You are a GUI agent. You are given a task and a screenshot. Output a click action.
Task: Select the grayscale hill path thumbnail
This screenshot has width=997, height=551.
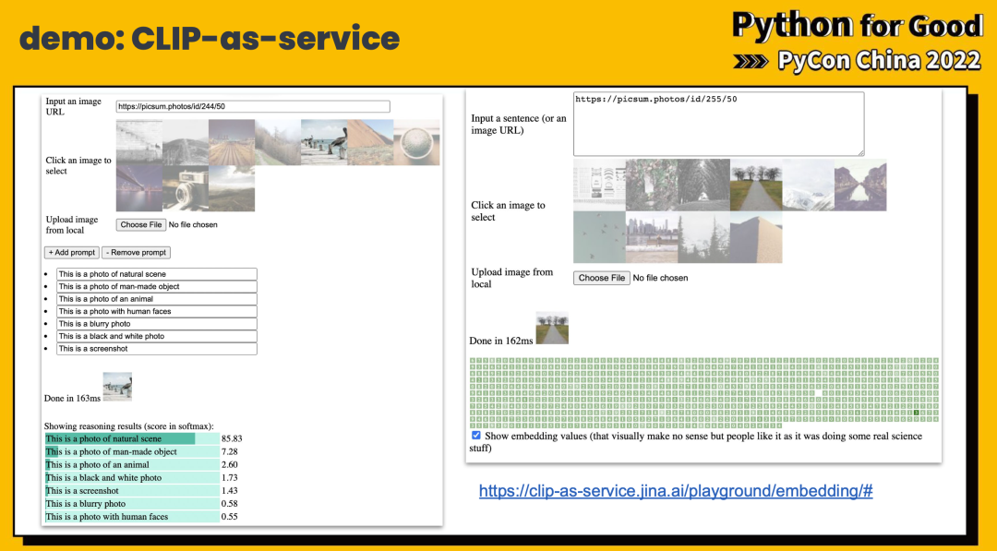pos(186,142)
